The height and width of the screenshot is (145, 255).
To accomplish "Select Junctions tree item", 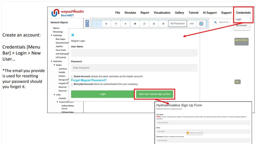I will 63,69.
